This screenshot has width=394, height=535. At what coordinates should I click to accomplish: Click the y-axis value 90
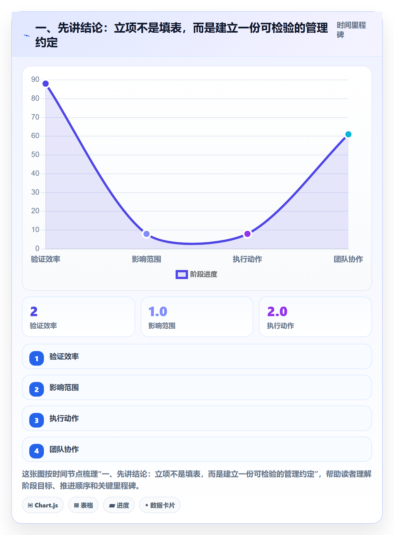pyautogui.click(x=35, y=80)
